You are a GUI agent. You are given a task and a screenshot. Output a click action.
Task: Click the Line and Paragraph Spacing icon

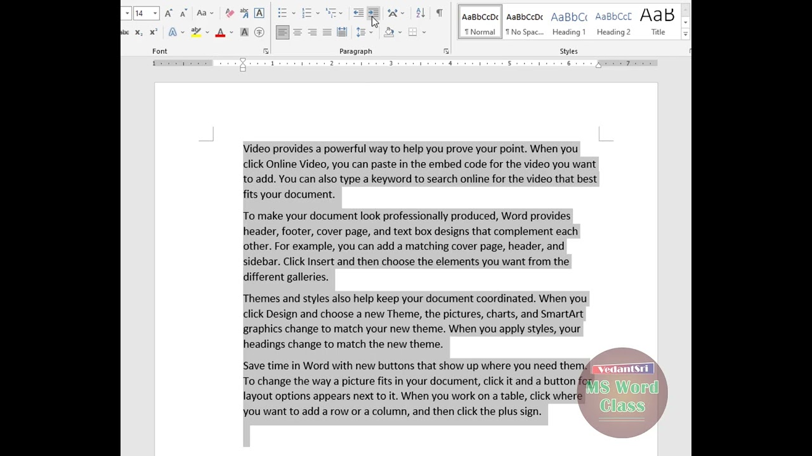[x=361, y=32]
